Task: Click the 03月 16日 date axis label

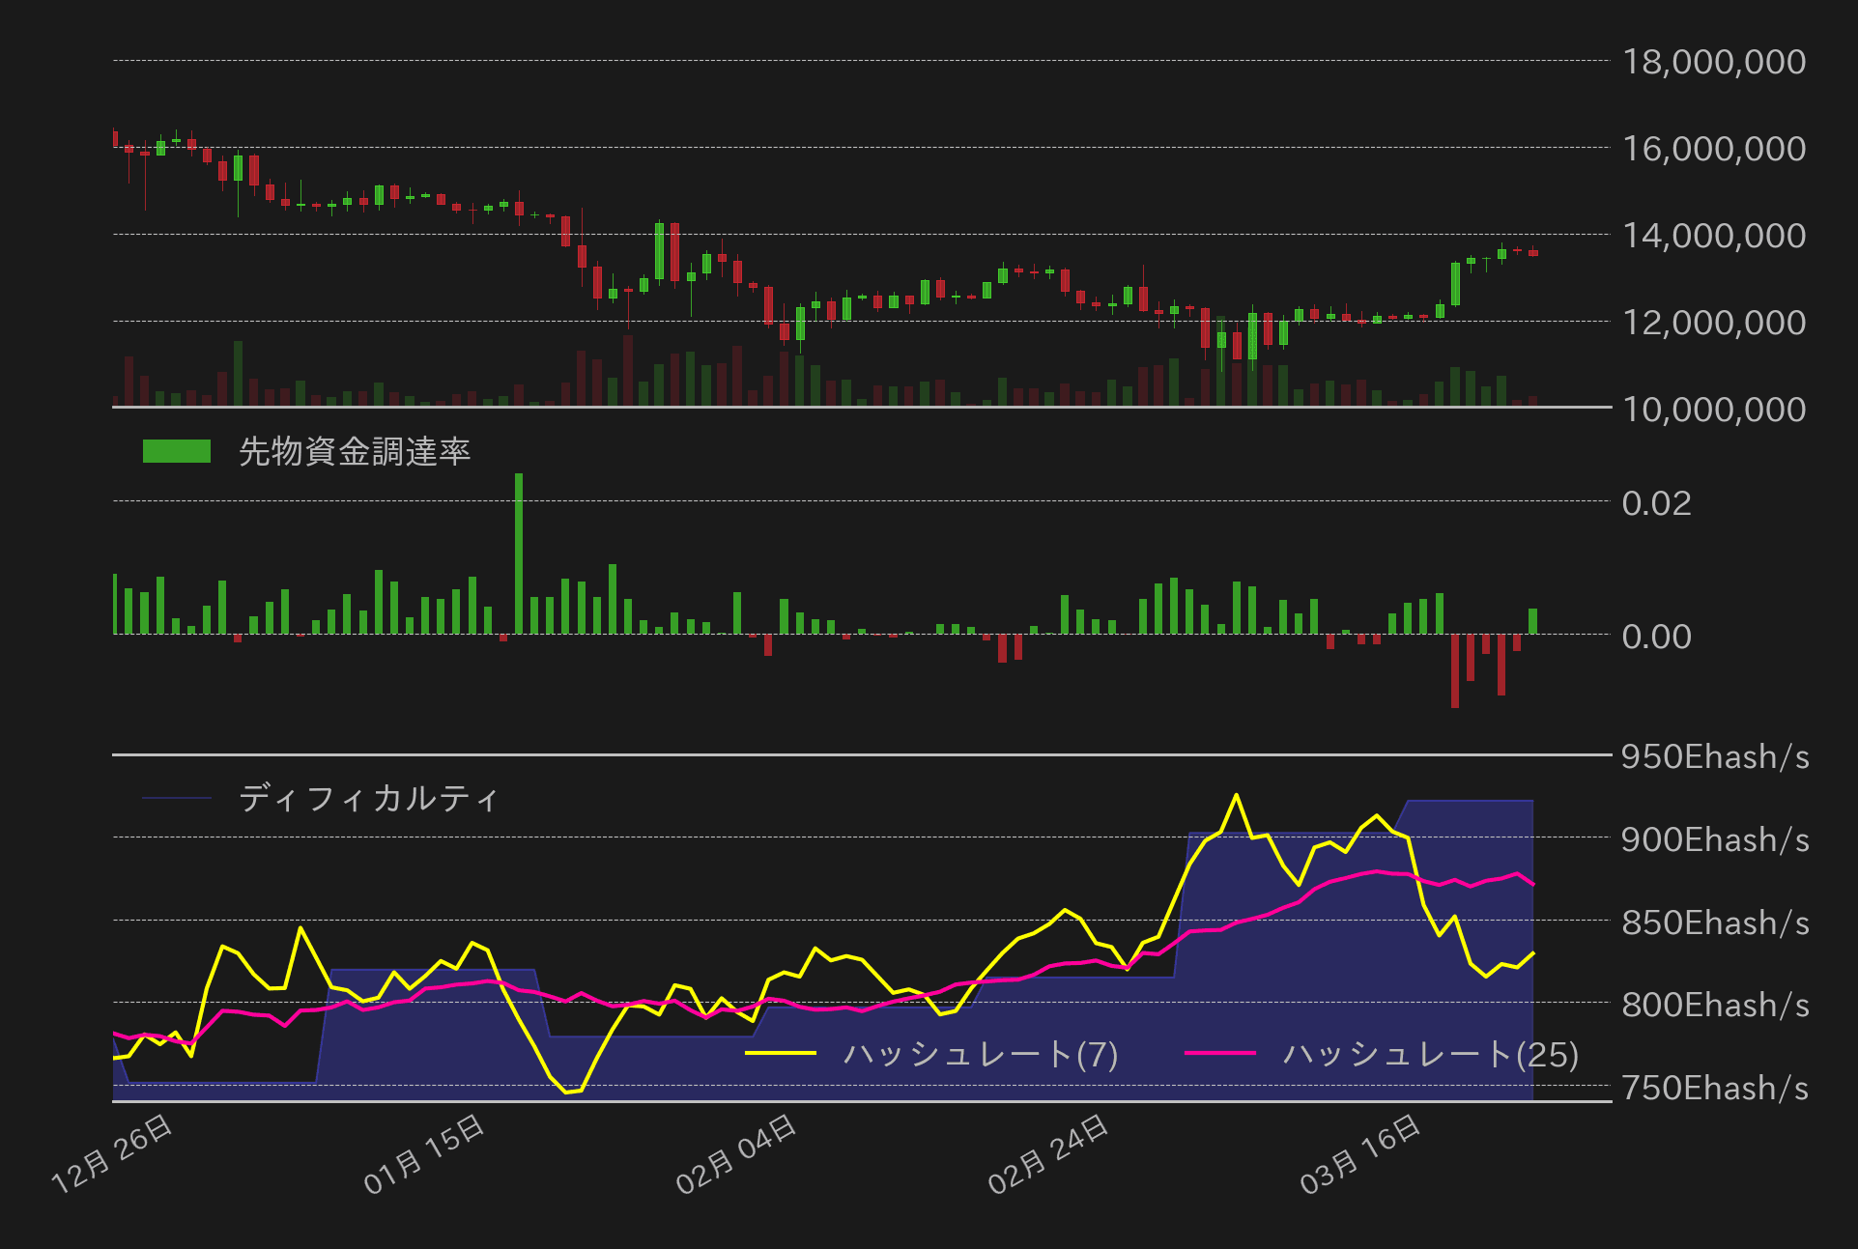Action: tap(1360, 1153)
